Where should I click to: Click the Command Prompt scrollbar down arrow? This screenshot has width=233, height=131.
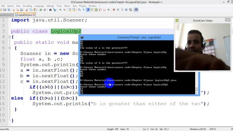pos(197,93)
